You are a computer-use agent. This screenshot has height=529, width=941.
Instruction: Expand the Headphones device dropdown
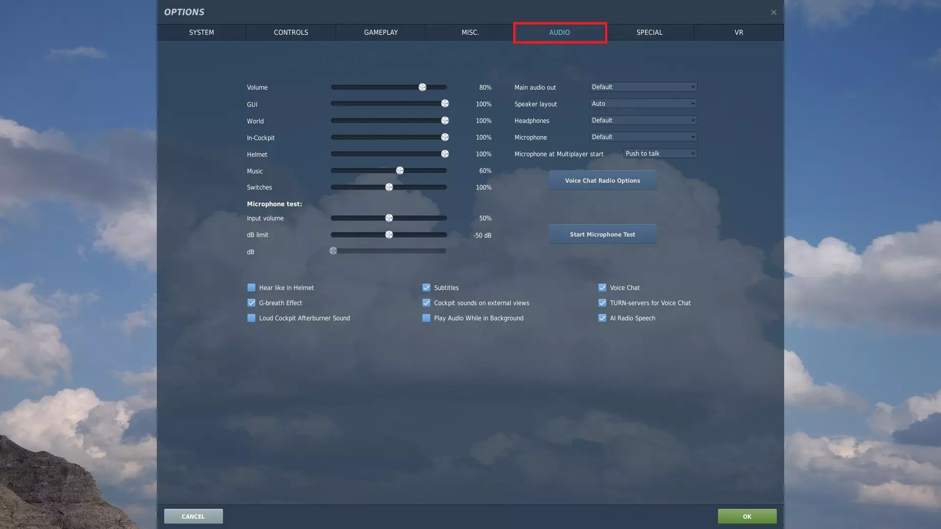pos(643,120)
